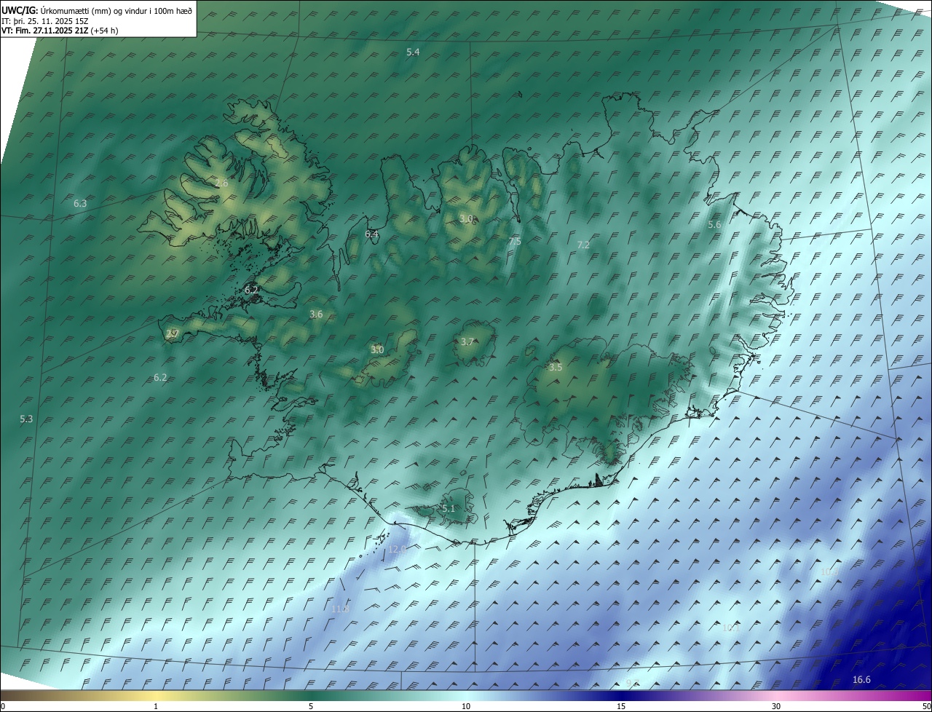Screen dimensions: 932x712
Task: Click the 6.2 value nearest the 5.3 label
Action: (160, 377)
